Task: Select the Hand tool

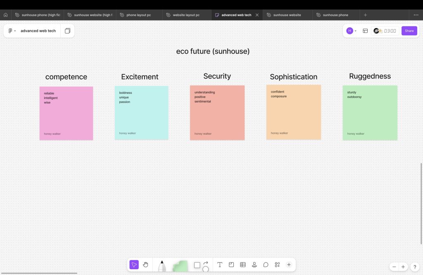Action: coord(145,265)
